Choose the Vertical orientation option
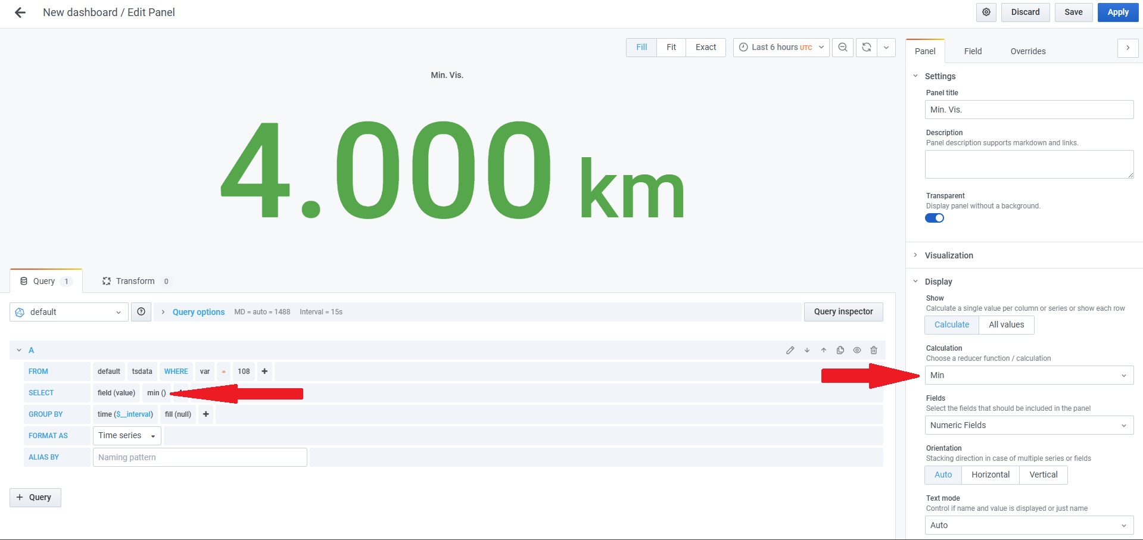The height and width of the screenshot is (540, 1143). [1043, 475]
